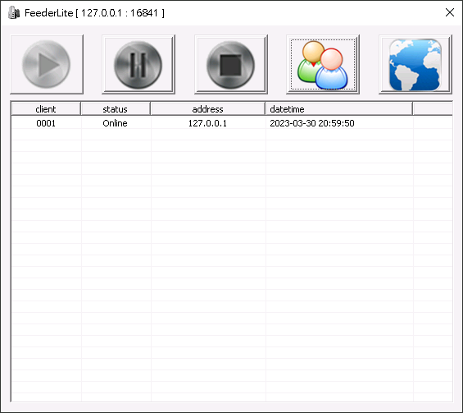The width and height of the screenshot is (463, 413).
Task: Click the empty second row of client list
Action: tap(232, 135)
